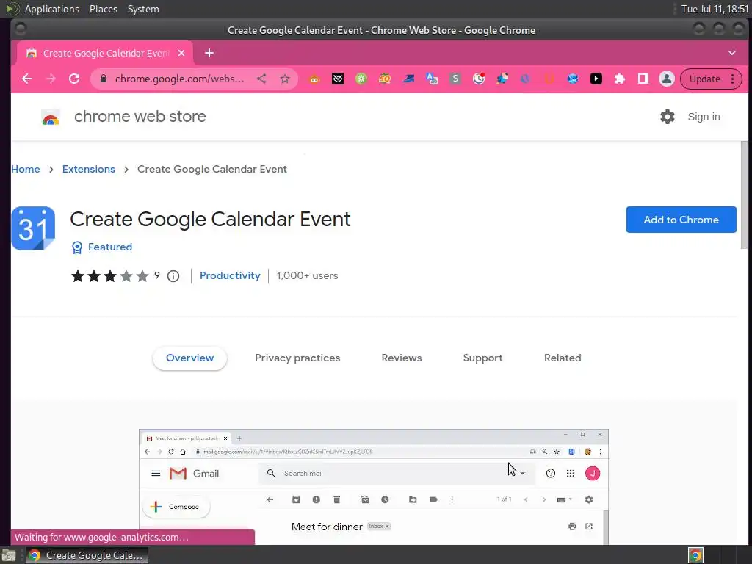Open the blue globe extension icon
Viewport: 752px width, 564px height.
point(573,79)
